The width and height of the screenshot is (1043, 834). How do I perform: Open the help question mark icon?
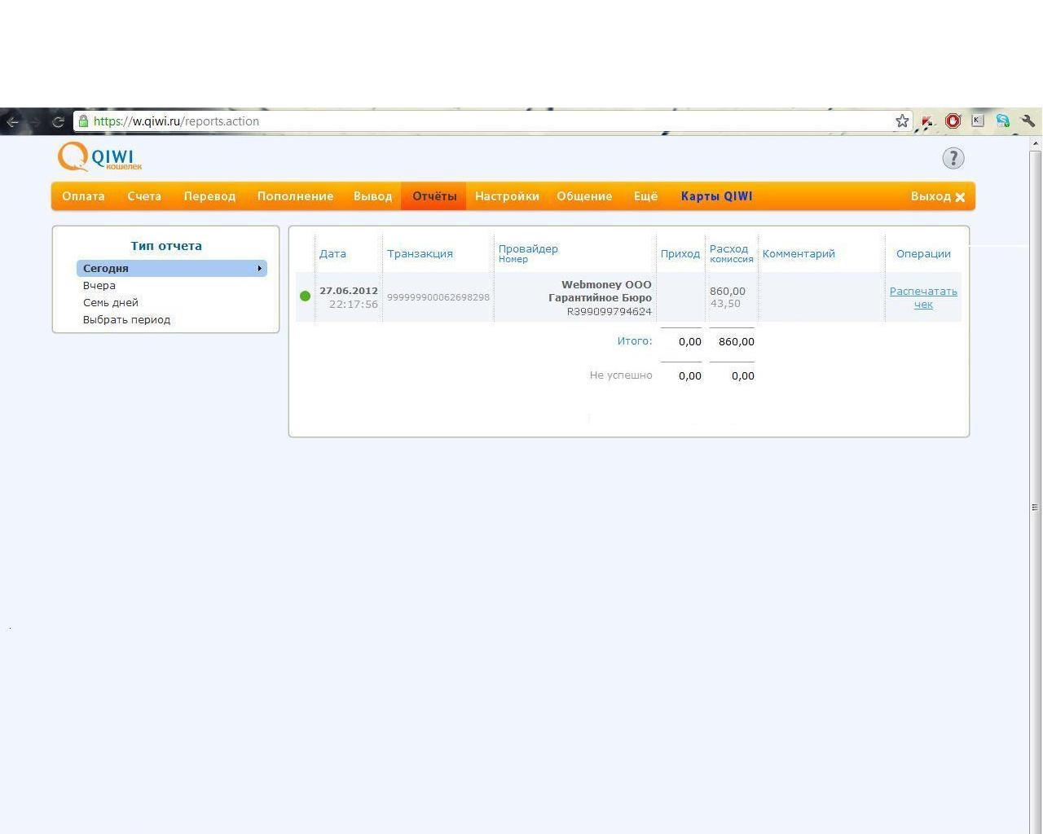[953, 158]
